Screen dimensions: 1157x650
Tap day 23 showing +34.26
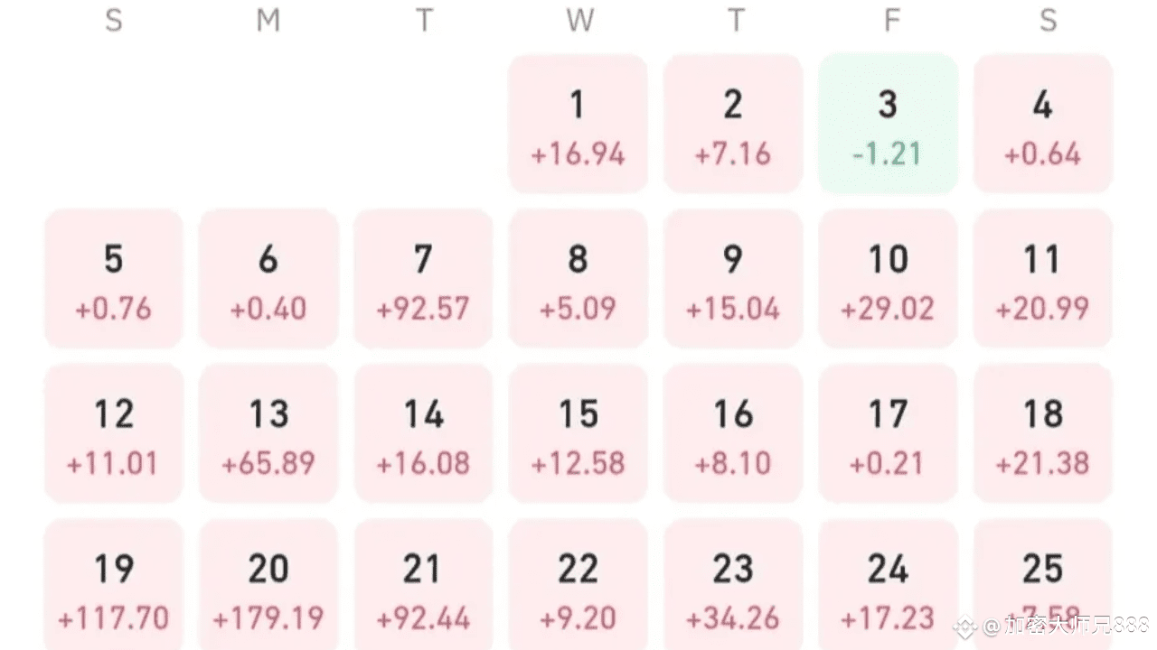pos(733,584)
